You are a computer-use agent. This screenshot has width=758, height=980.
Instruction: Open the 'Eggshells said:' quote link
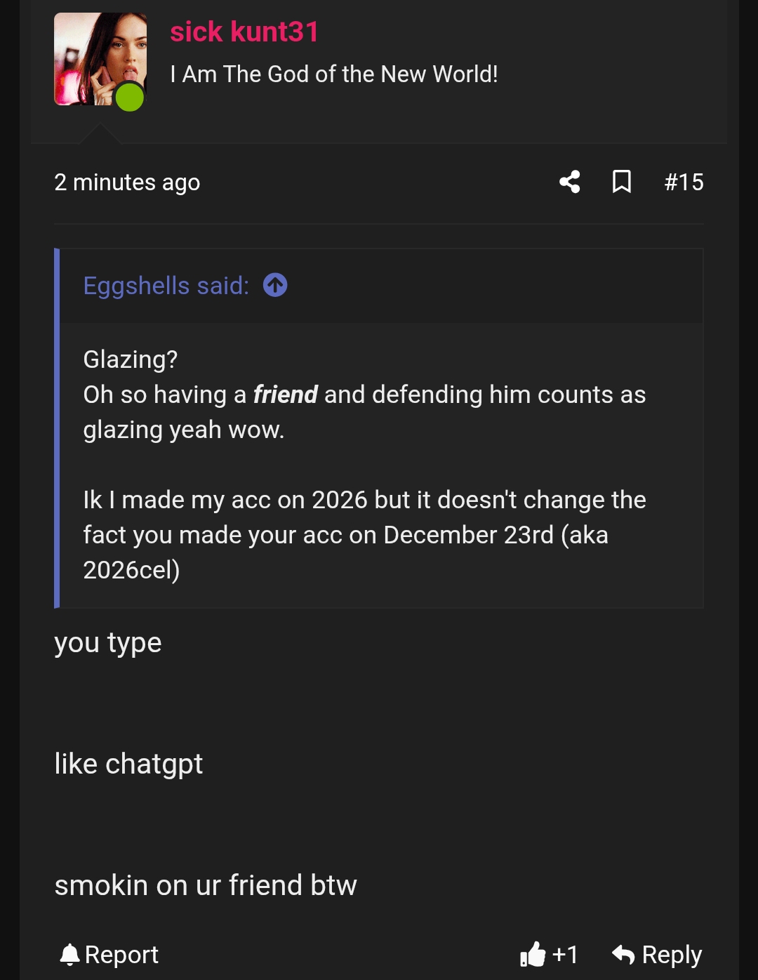[x=166, y=285]
